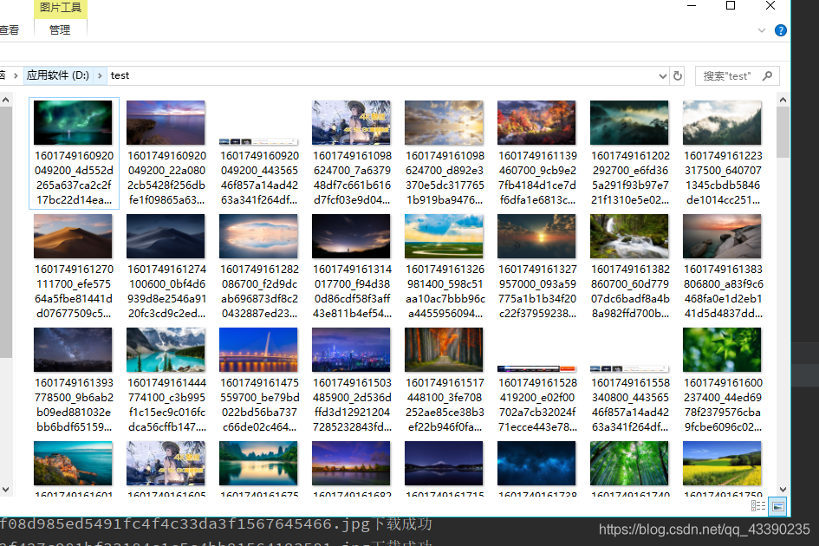Select waterfall stream thumbnail 860700_60d779

pyautogui.click(x=629, y=236)
